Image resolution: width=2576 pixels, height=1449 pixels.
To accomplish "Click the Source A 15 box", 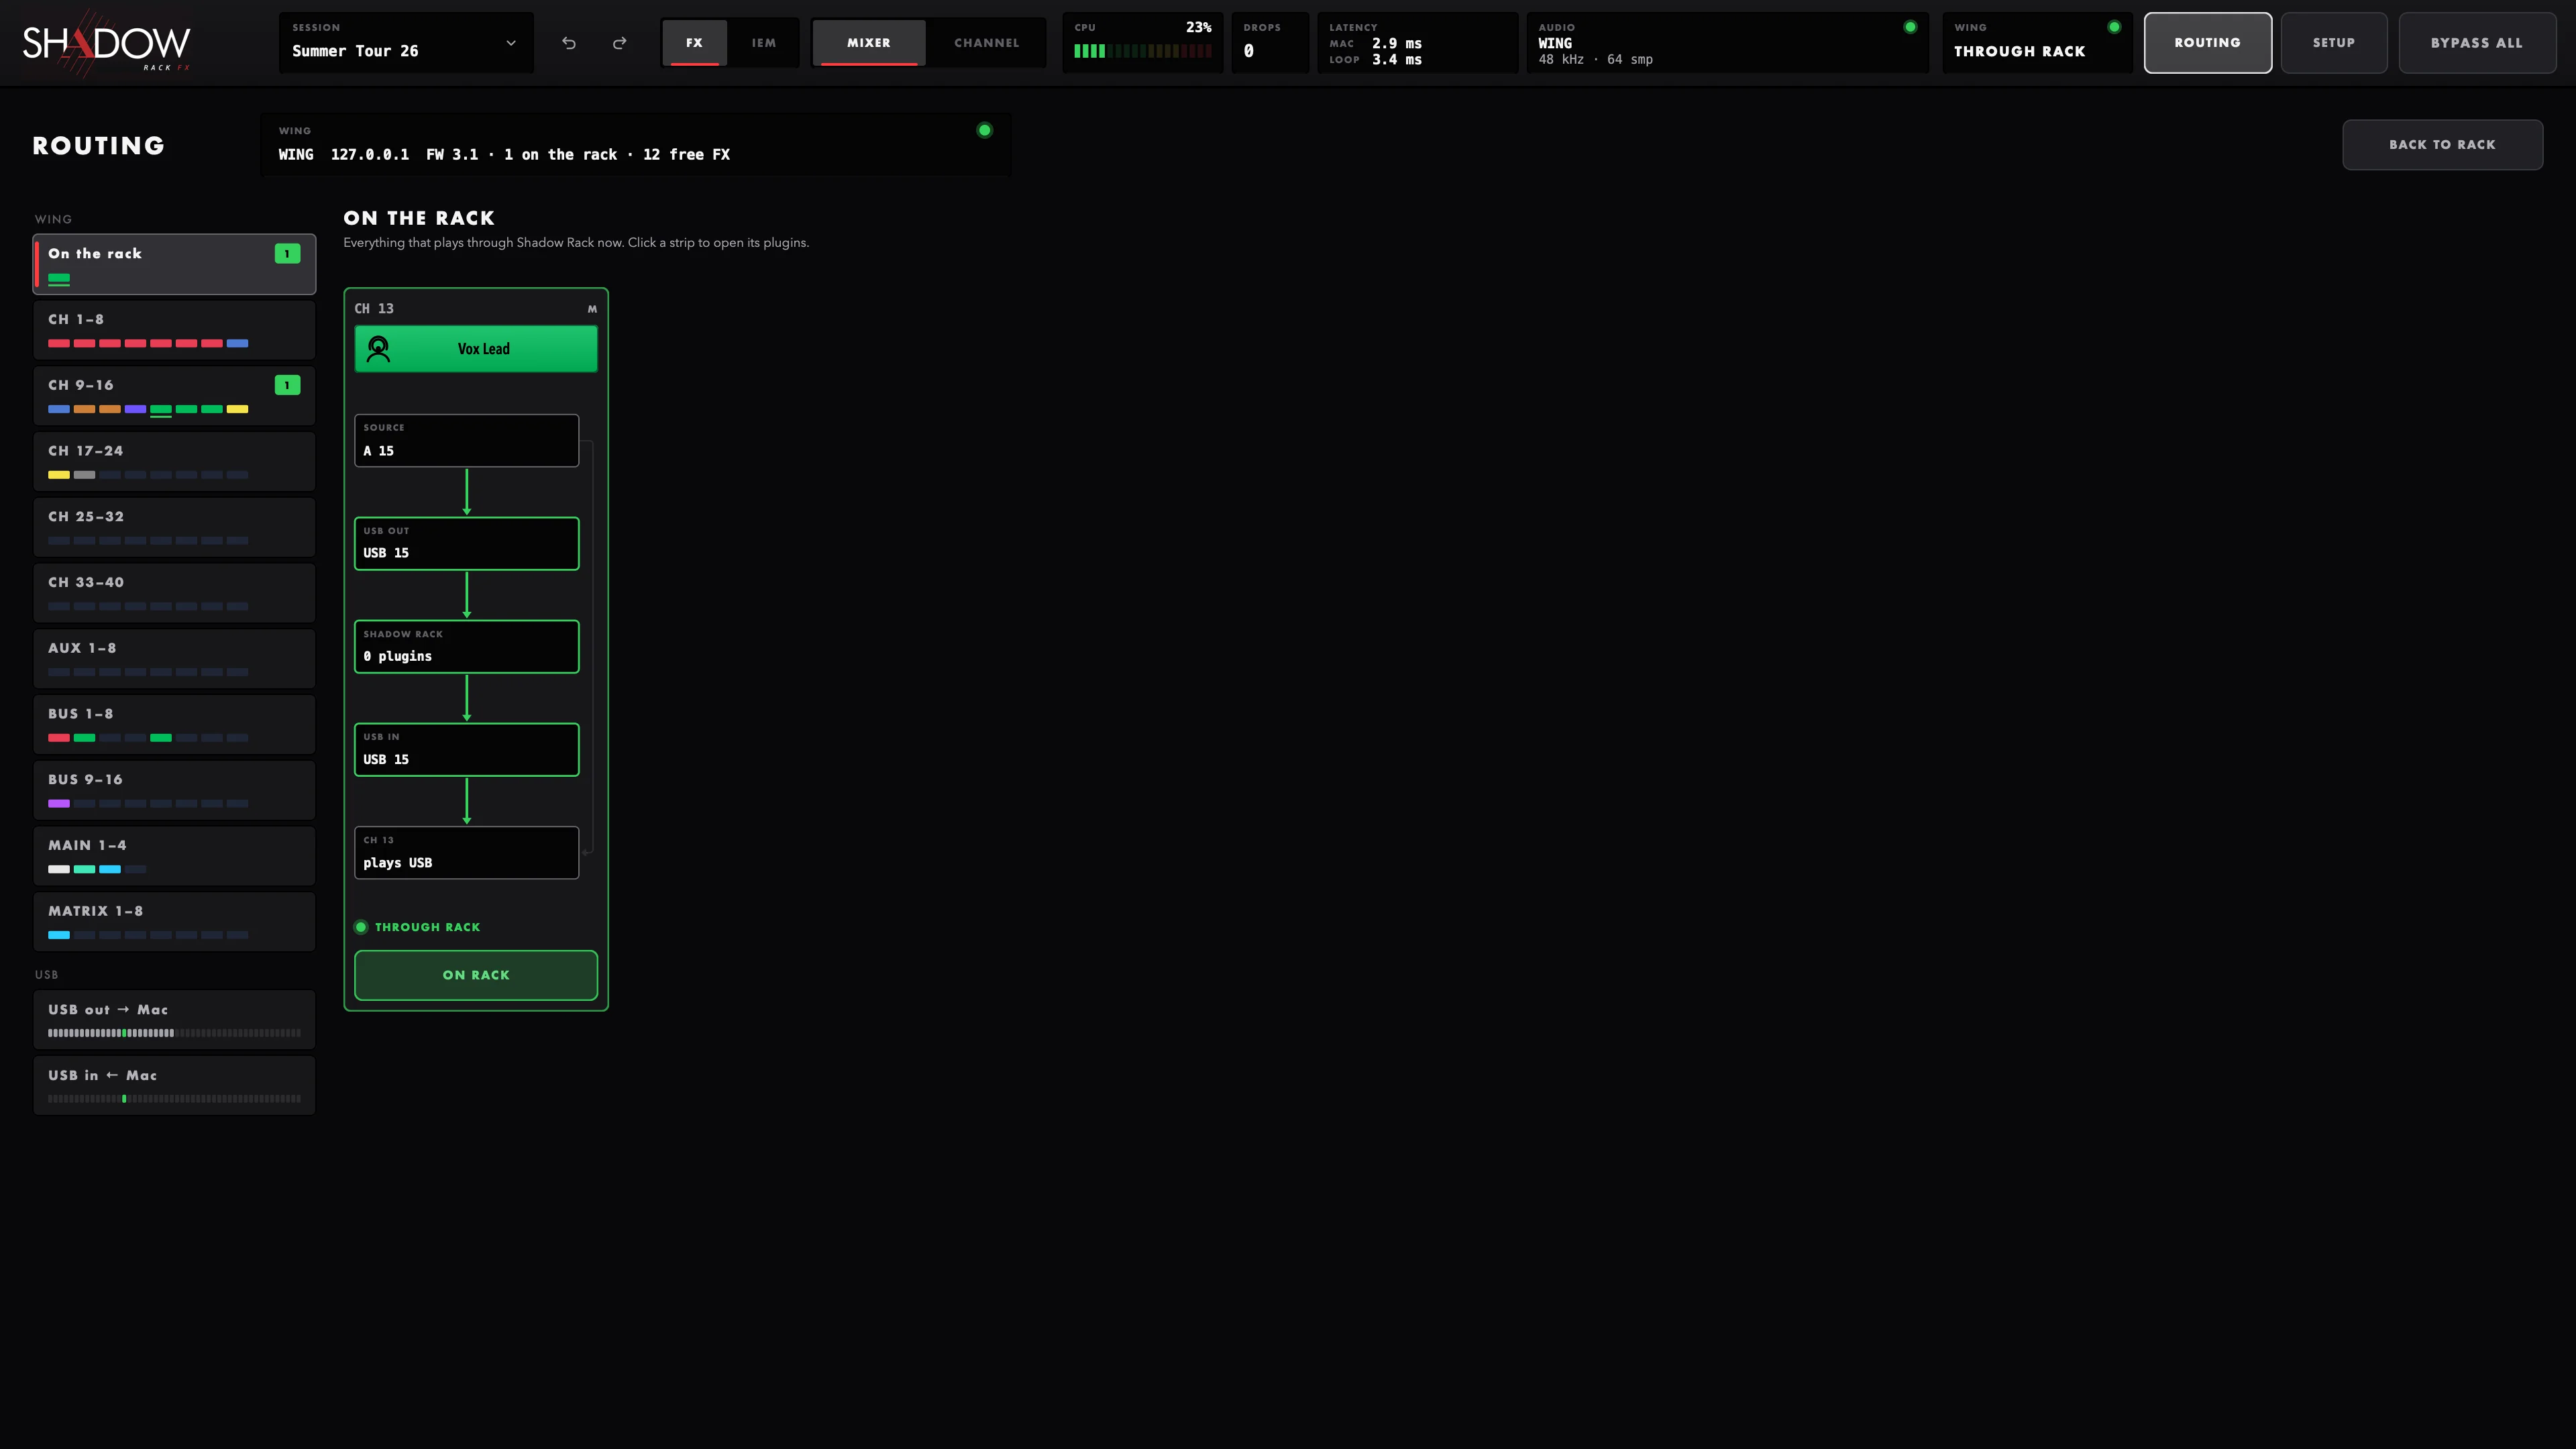I will (466, 441).
